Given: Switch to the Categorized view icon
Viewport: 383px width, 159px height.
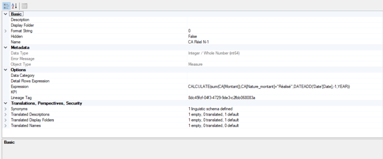Looking at the screenshot, I should point(6,6).
